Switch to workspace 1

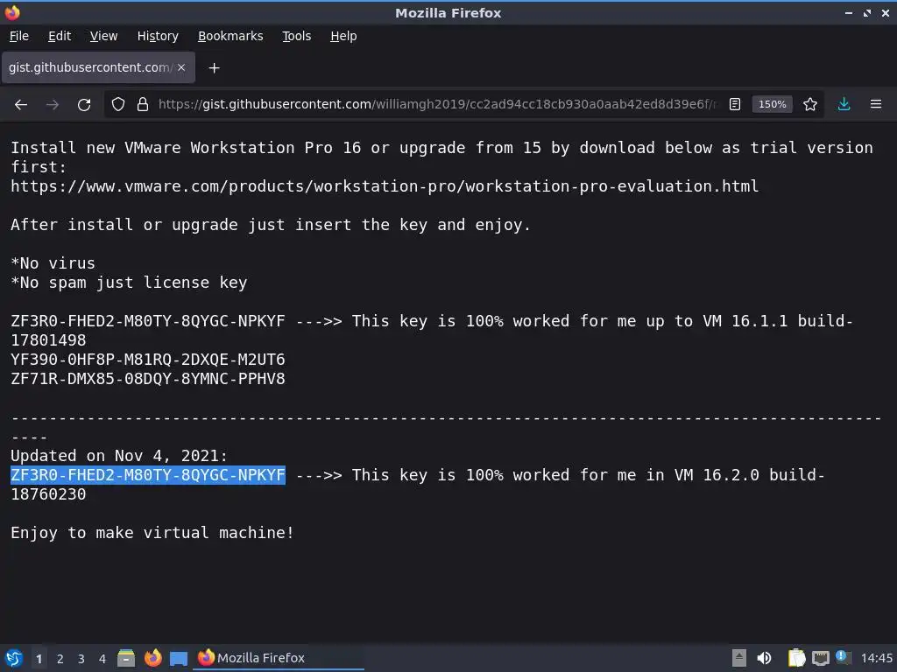point(39,659)
